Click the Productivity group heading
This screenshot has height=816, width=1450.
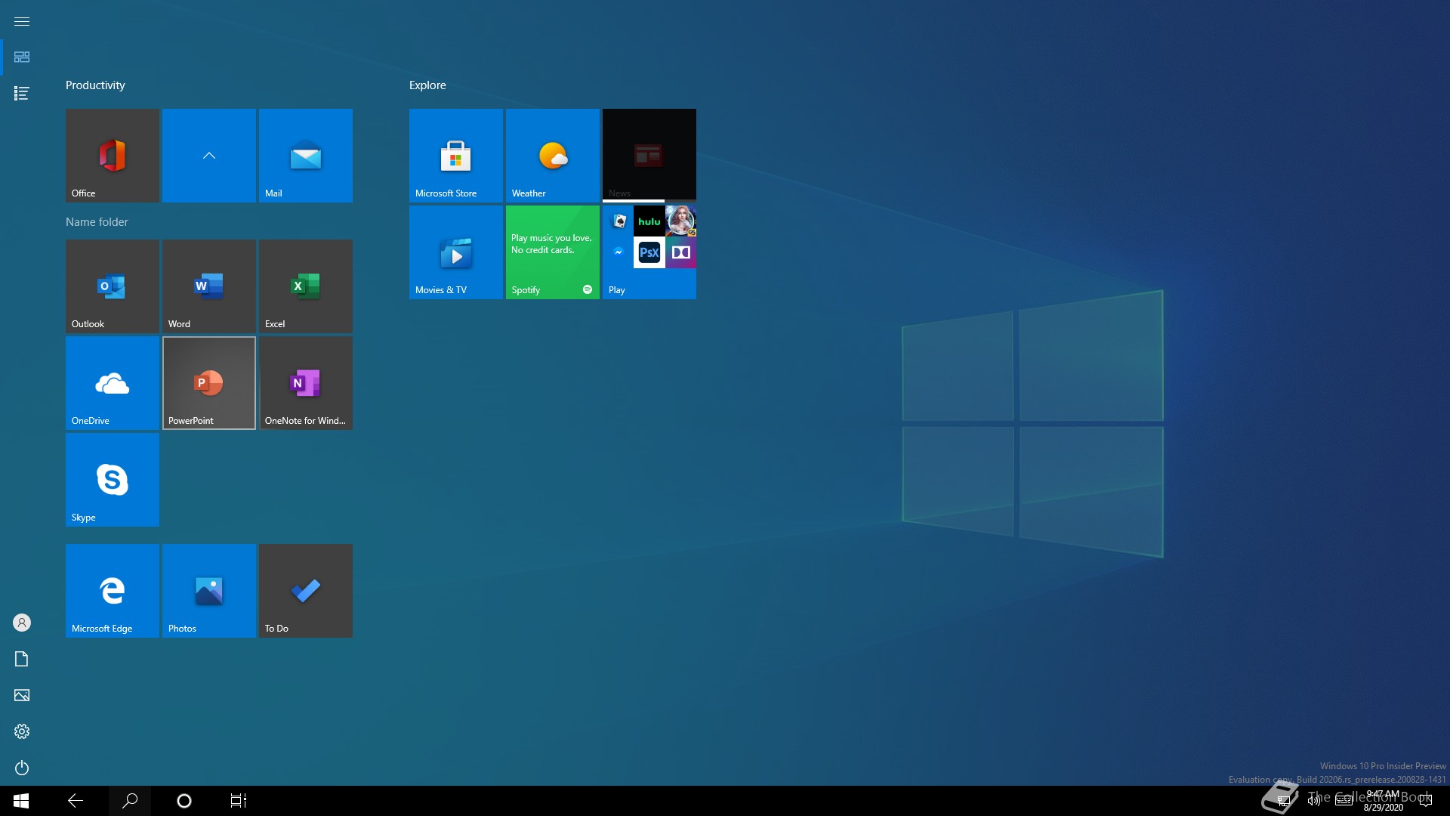click(x=95, y=85)
